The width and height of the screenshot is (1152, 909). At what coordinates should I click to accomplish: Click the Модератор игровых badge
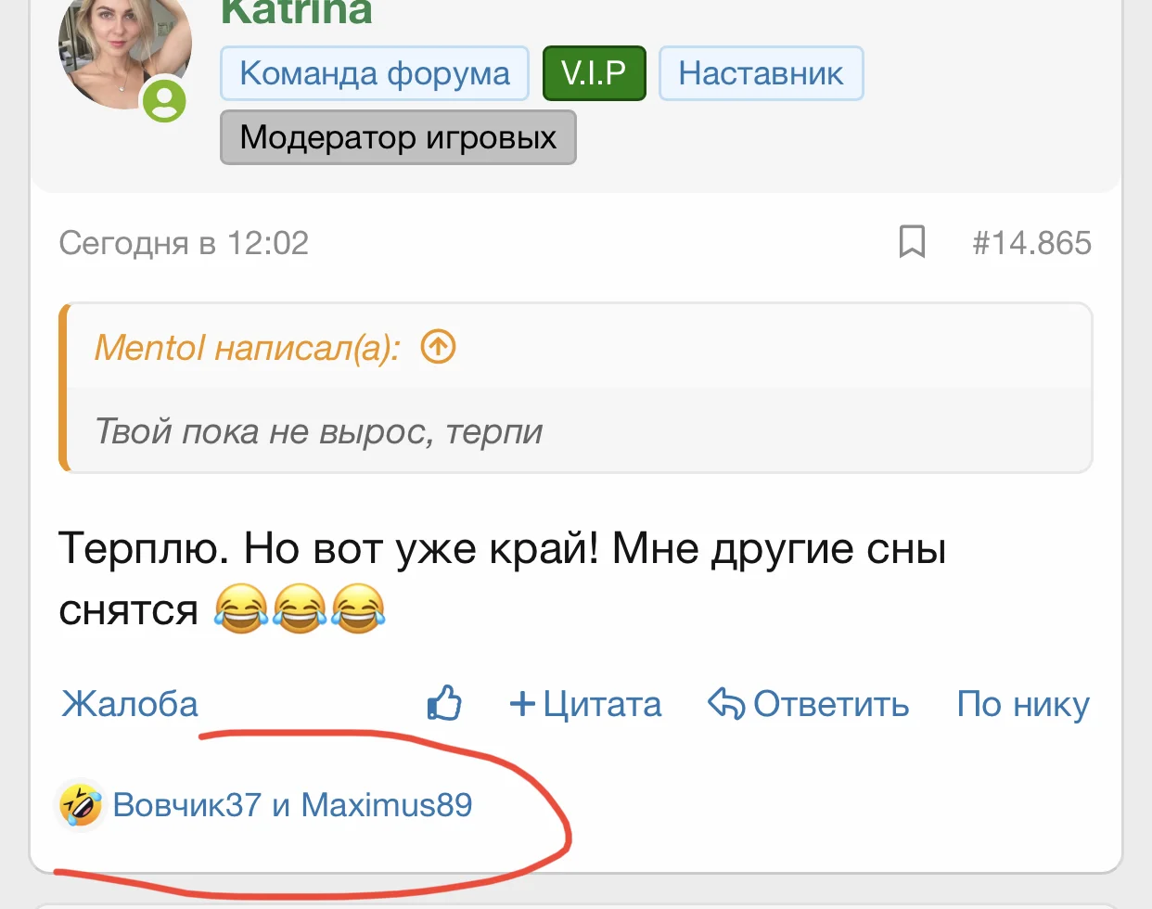(398, 137)
